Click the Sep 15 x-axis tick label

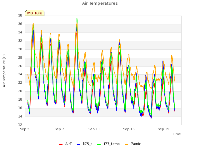coord(129,129)
